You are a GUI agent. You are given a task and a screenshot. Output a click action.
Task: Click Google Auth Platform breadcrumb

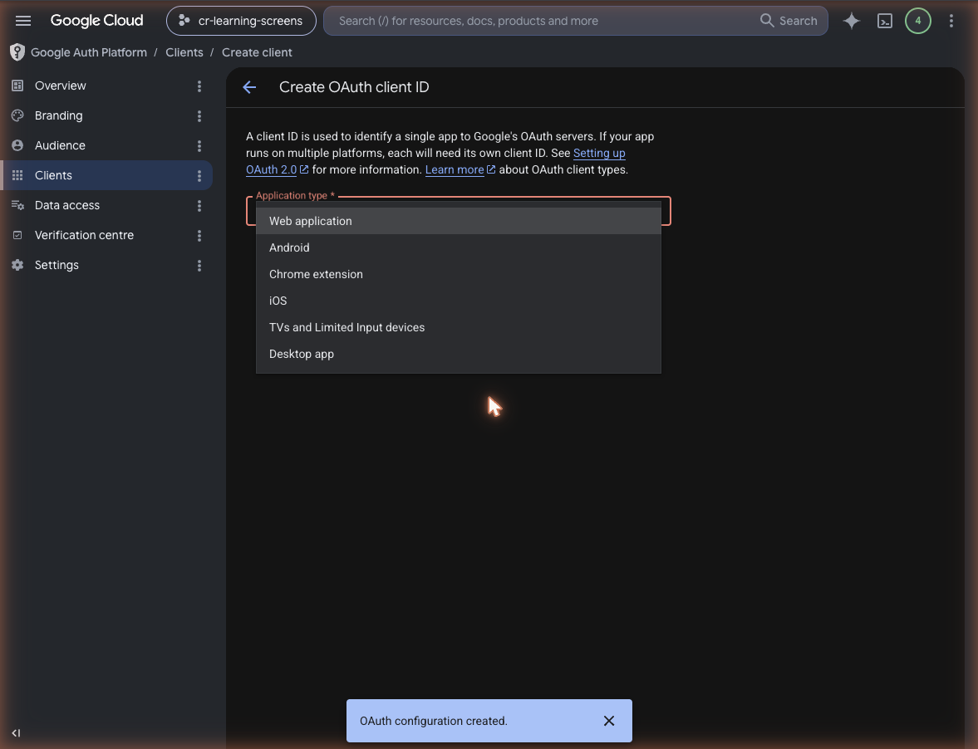89,52
